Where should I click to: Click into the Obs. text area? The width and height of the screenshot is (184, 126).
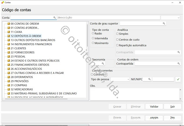pos(134,94)
